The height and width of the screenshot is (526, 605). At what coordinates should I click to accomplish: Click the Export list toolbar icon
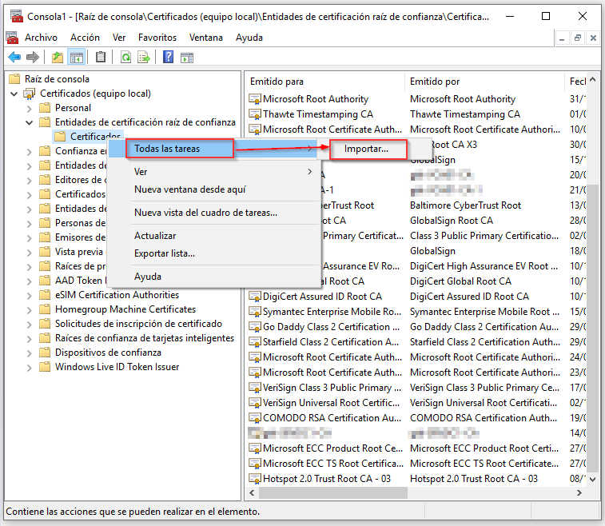145,57
